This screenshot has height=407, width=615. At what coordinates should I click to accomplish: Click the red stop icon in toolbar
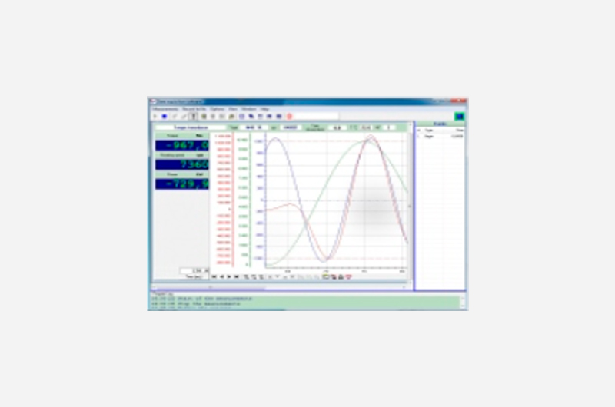point(289,116)
